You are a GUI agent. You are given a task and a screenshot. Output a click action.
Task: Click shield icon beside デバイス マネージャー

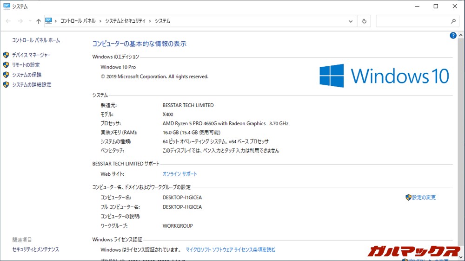(x=6, y=55)
